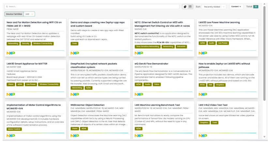268x142 pixels.
Task: Click Tools tag on V4L2 Video card
Action: [x=215, y=123]
